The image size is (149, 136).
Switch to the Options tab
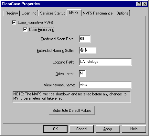[x=122, y=13]
